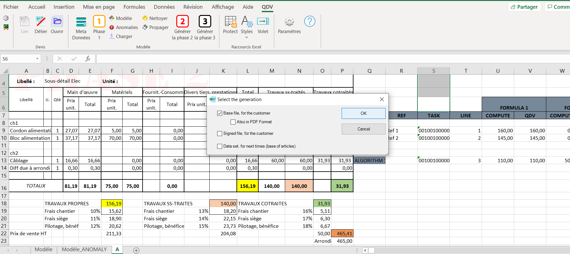The height and width of the screenshot is (254, 570).
Task: Uncheck Base file, for the customer
Action: tap(220, 113)
